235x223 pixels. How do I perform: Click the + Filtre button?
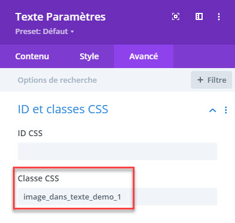211,80
